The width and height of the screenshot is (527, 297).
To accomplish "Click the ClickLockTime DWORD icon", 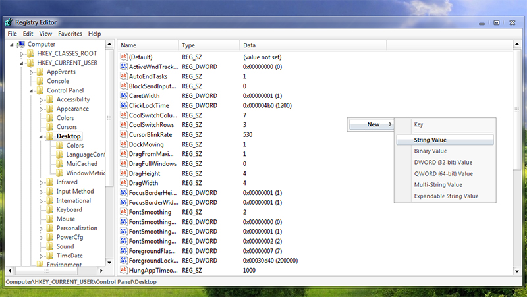I will pyautogui.click(x=124, y=105).
